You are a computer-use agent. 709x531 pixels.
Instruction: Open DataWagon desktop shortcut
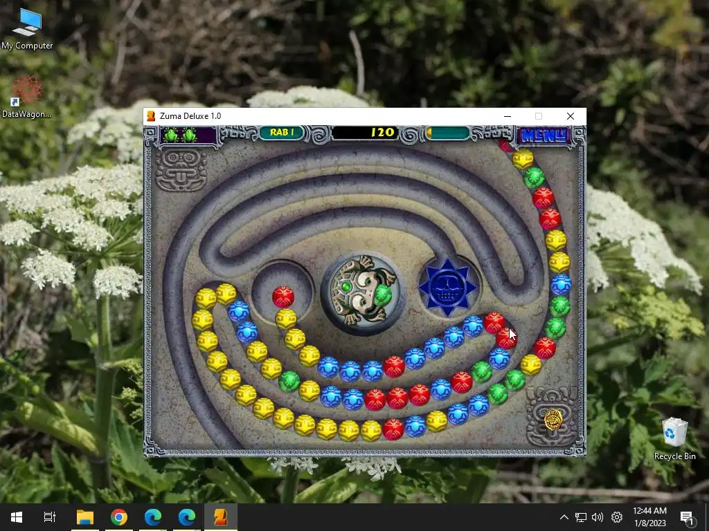[x=27, y=97]
